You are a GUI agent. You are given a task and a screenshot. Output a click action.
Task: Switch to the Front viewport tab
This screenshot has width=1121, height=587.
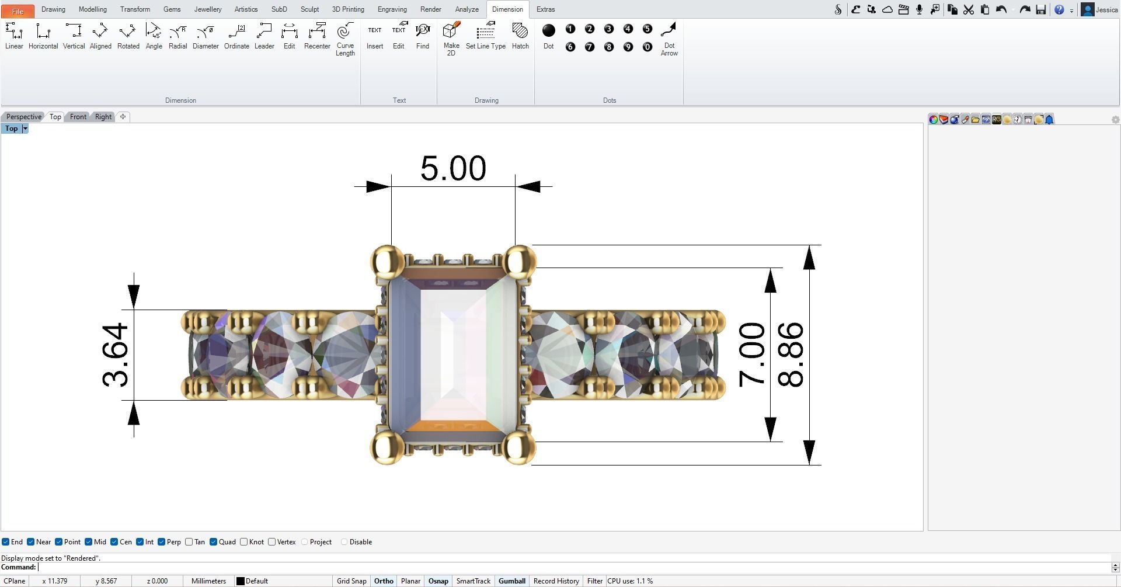[78, 117]
